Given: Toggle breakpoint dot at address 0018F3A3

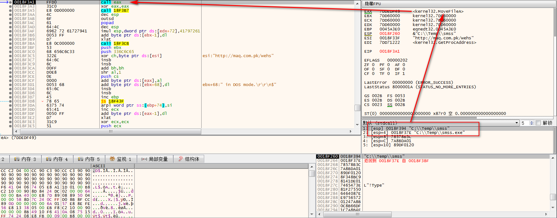Looking at the screenshot, I should pyautogui.click(x=11, y=6).
